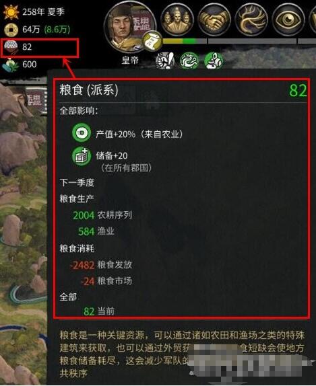
Task: Open the diplomacy handshake icon
Action: click(x=214, y=20)
